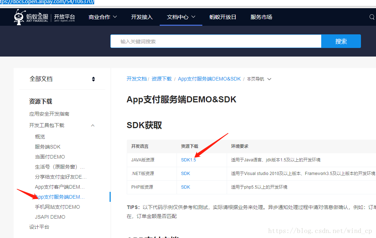Image resolution: width=376 pixels, height=238 pixels.
Task: Collapse the 开发工具包下载 section chevron
Action: pyautogui.click(x=93, y=125)
